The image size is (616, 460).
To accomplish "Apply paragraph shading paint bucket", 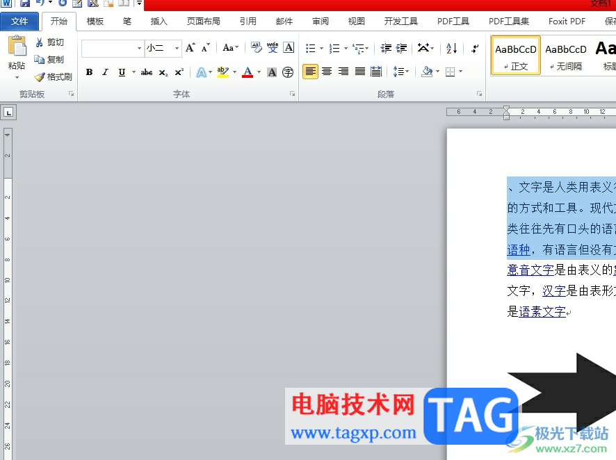I will point(427,72).
